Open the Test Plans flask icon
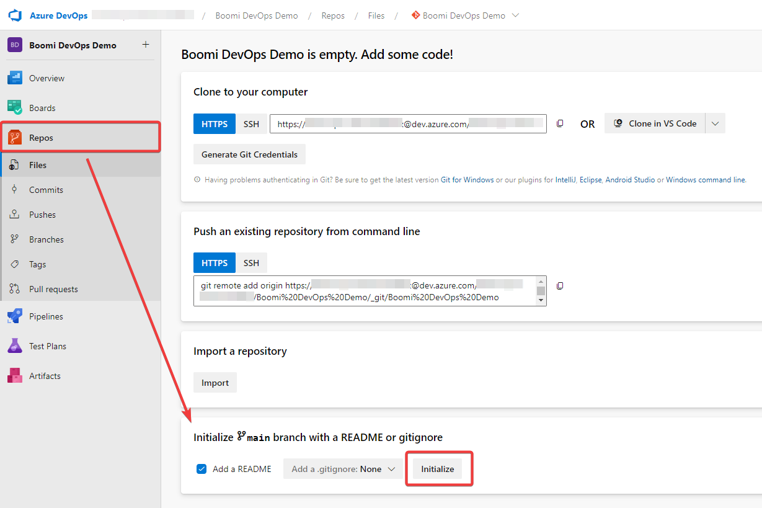Viewport: 762px width, 508px height. [x=15, y=346]
